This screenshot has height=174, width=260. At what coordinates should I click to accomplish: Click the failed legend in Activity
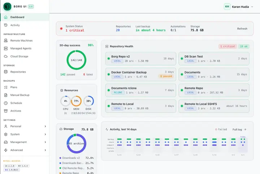(x=221, y=130)
